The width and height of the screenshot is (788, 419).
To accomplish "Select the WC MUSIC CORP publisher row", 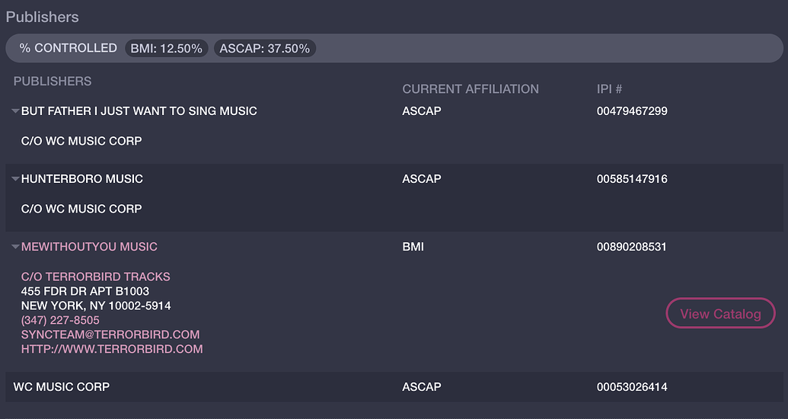I will [62, 387].
